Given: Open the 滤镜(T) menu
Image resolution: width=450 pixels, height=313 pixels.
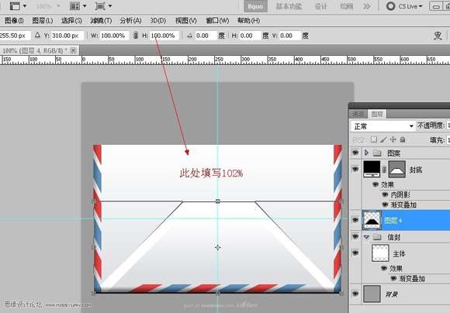Looking at the screenshot, I should point(101,20).
